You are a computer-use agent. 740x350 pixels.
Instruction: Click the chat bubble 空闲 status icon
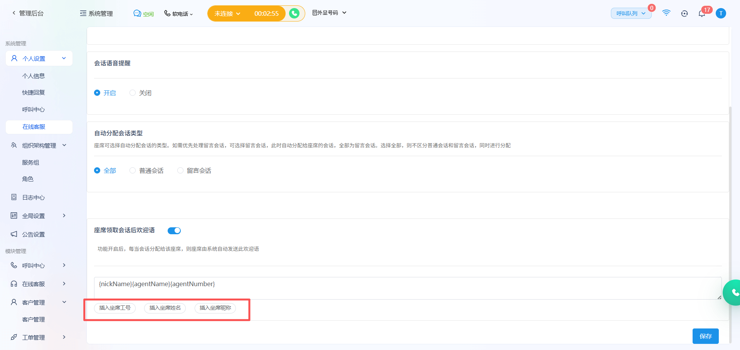[x=137, y=13]
